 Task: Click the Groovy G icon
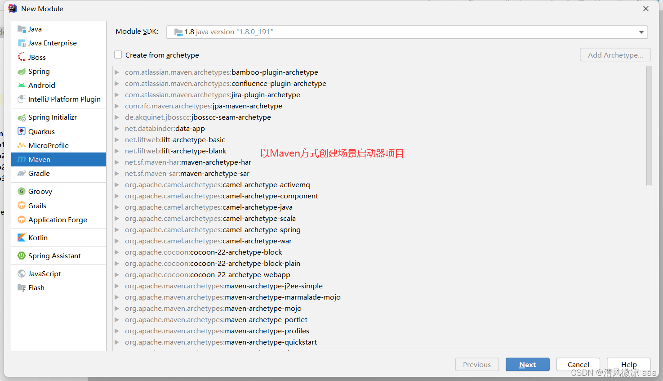click(x=22, y=191)
